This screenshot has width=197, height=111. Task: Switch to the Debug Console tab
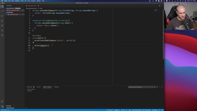coord(47,87)
